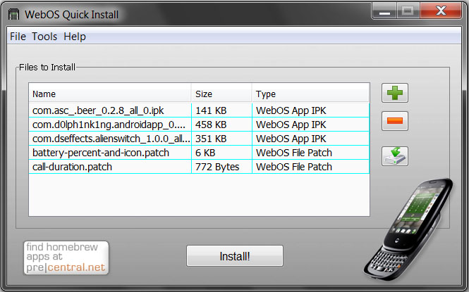The height and width of the screenshot is (292, 469).
Task: Click the 351 KB size cell
Action: [221, 139]
